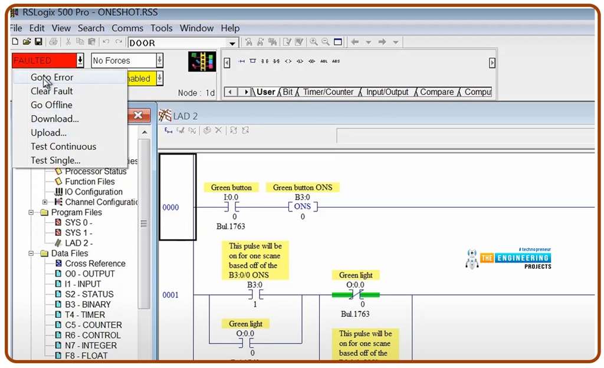The height and width of the screenshot is (368, 604).
Task: Insert a new rung from instruction toolbar
Action: (241, 61)
